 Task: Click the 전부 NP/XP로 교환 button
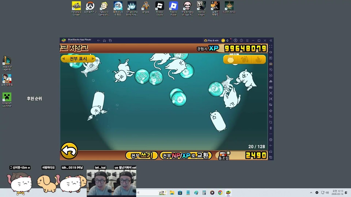[186, 155]
